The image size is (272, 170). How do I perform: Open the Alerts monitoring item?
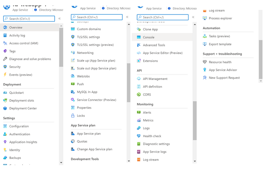[x=147, y=112]
